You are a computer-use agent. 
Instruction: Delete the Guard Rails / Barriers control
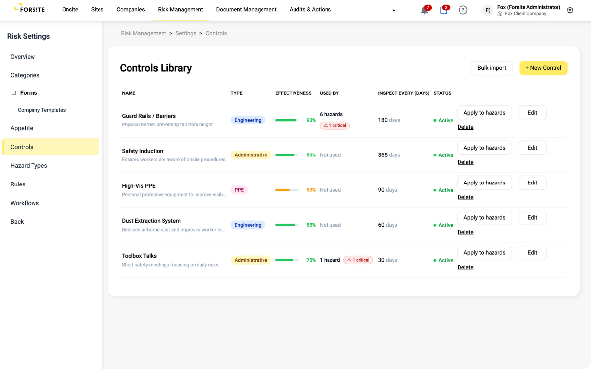465,127
